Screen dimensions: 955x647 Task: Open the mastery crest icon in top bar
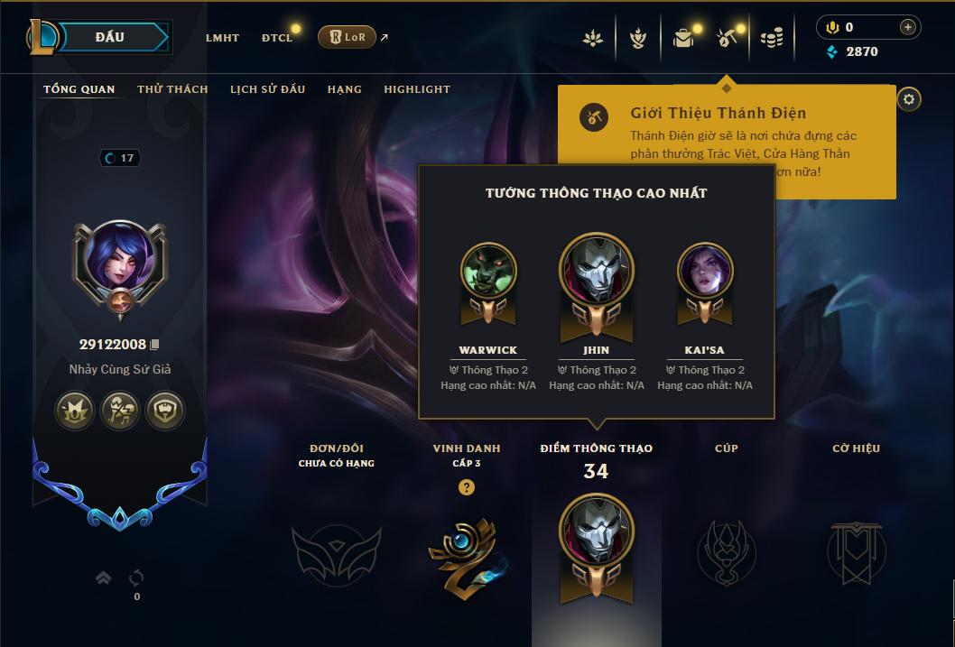[638, 38]
